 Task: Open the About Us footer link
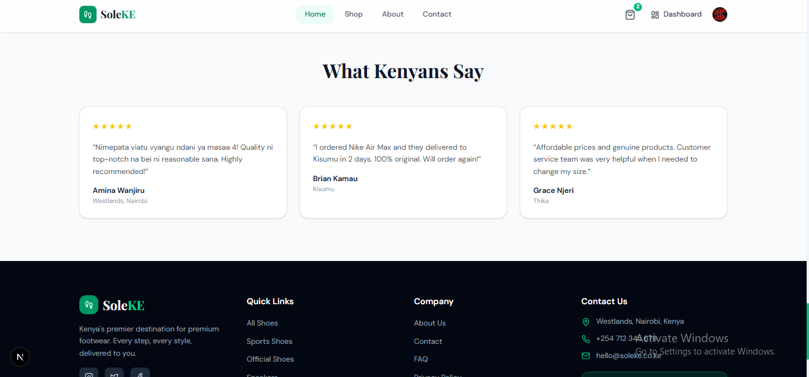point(430,323)
